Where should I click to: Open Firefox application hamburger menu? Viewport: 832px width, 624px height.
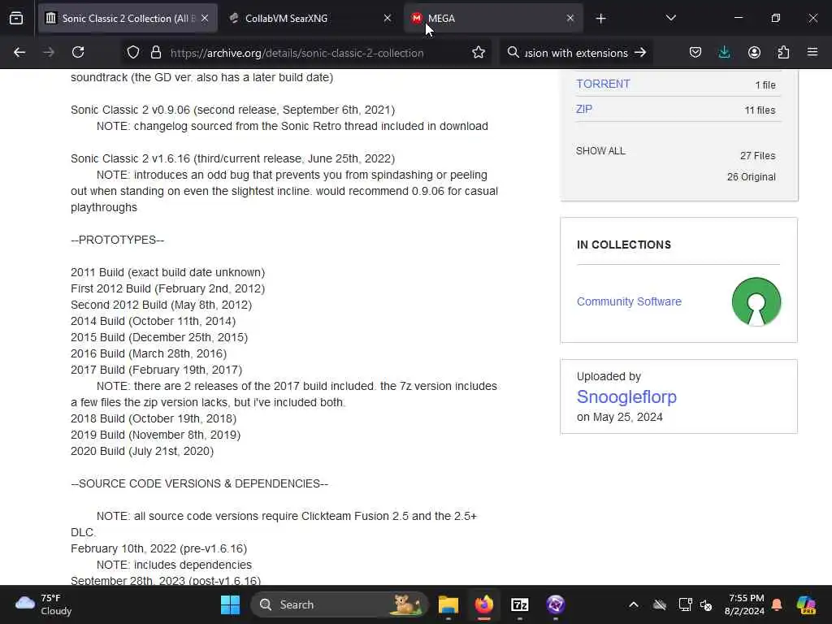[x=812, y=53]
